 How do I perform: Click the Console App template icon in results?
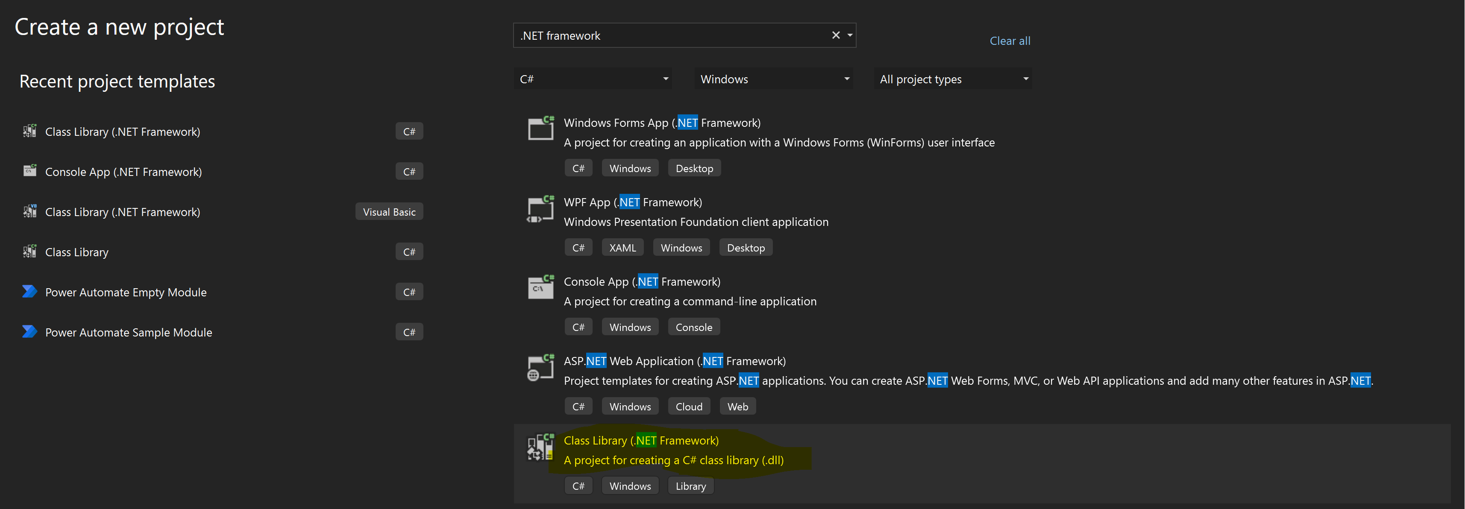click(541, 287)
